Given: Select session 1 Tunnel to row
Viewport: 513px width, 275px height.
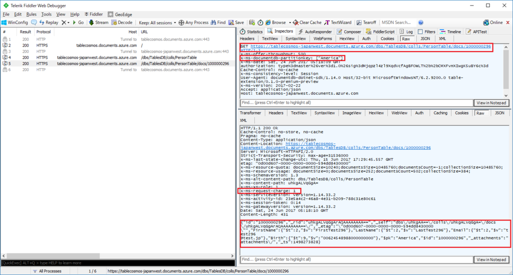Looking at the screenshot, I should click(118, 39).
